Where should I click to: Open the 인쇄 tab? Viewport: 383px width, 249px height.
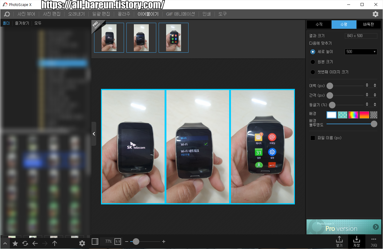click(x=206, y=14)
